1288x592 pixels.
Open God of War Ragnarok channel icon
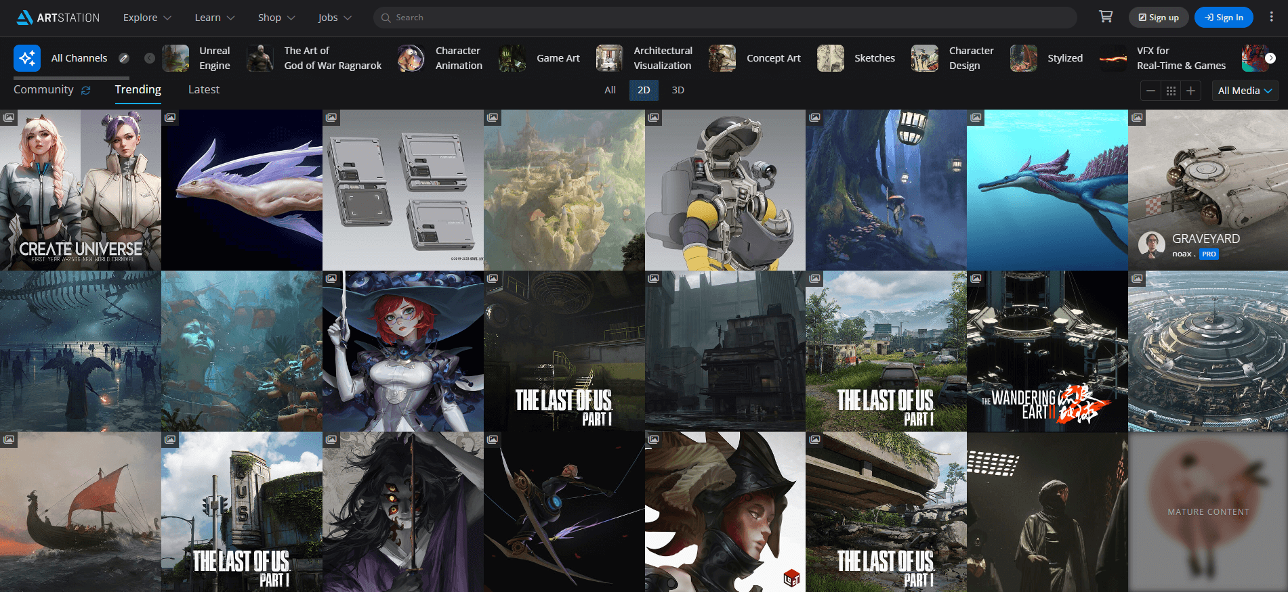point(260,58)
